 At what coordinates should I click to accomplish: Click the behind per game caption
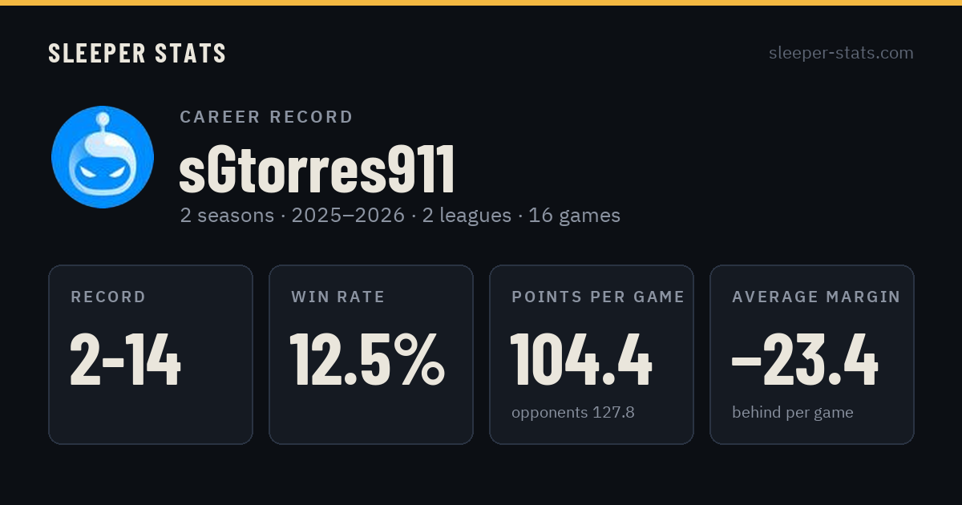[x=793, y=413]
